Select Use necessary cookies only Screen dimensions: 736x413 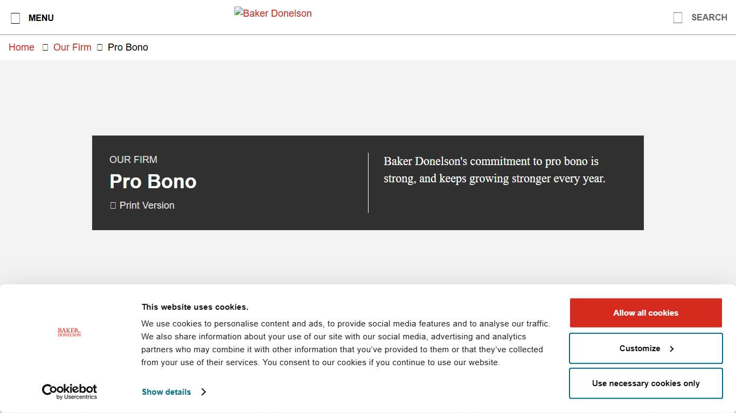click(645, 383)
